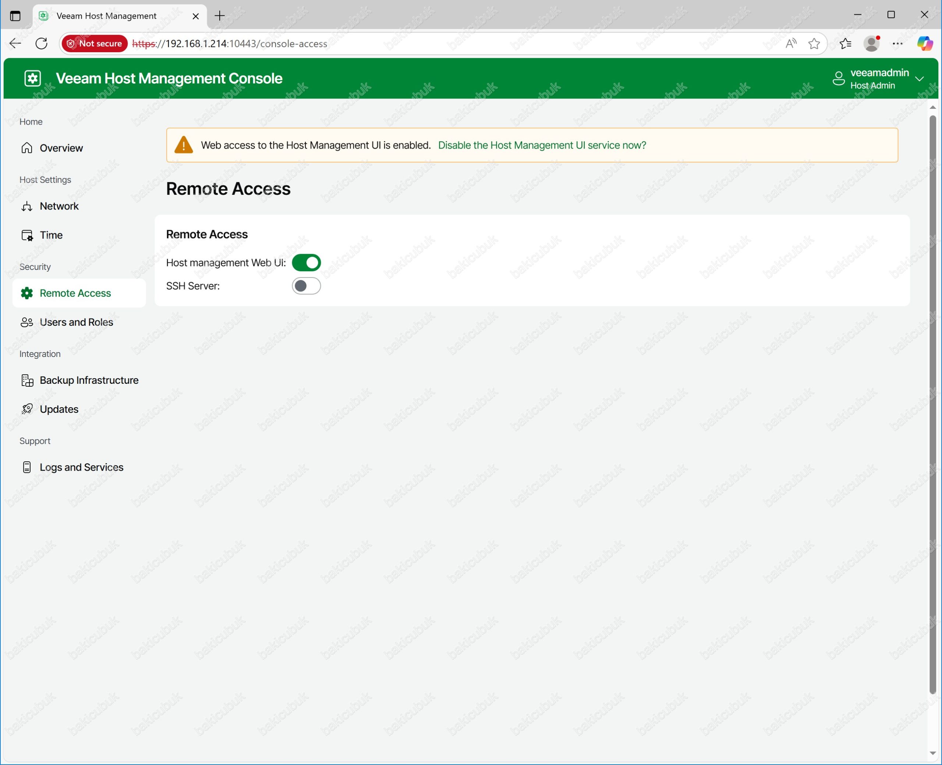Click the Host Settings section label
Image resolution: width=942 pixels, height=765 pixels.
(45, 180)
